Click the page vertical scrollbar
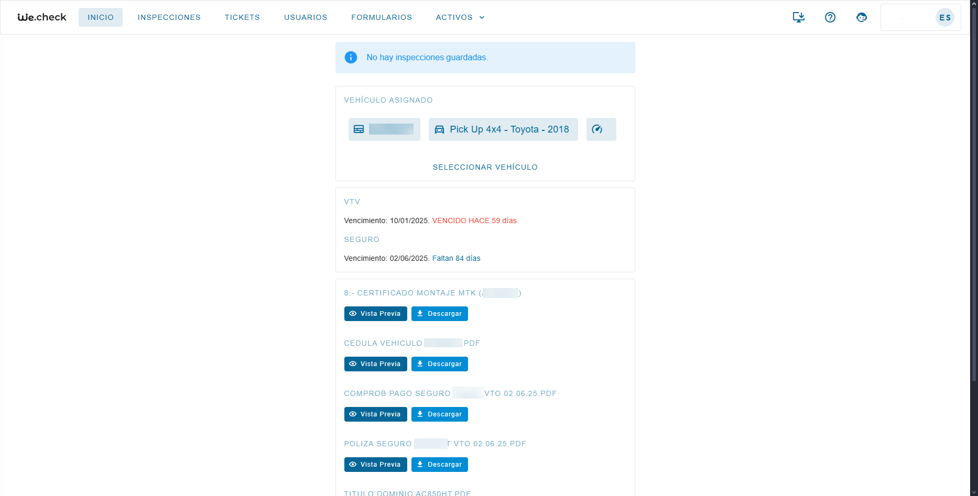The width and height of the screenshot is (978, 496). point(974,210)
